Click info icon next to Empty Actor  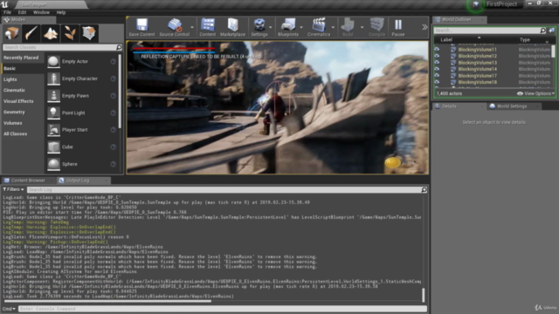pyautogui.click(x=113, y=62)
